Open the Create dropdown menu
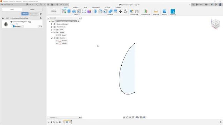This screenshot has height=125, width=223. pyautogui.click(x=77, y=15)
